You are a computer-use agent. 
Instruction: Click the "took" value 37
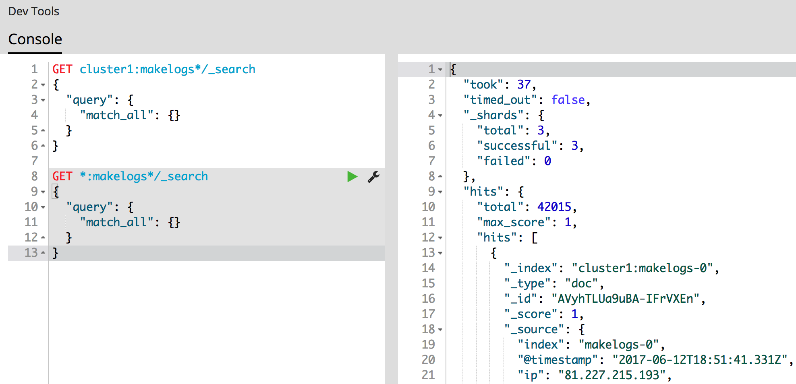(524, 85)
